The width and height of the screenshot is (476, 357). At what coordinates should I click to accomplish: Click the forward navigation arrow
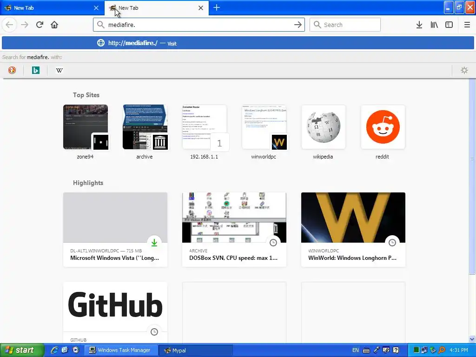click(25, 25)
